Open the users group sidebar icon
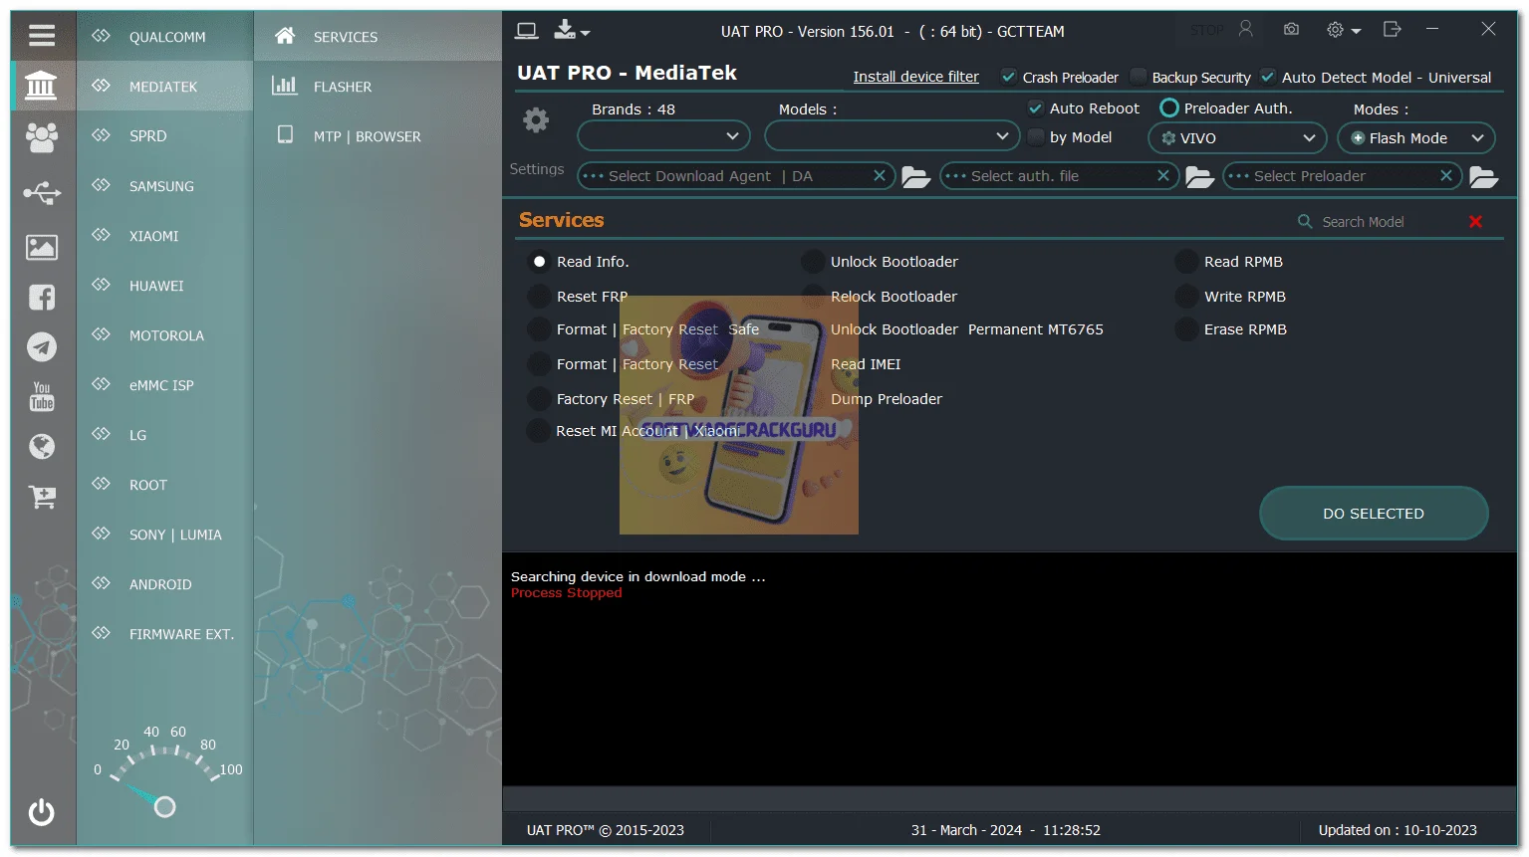Image resolution: width=1529 pixels, height=857 pixels. point(42,136)
